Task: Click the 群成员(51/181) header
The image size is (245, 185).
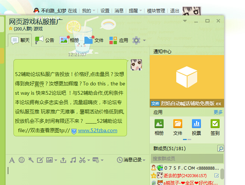Action: click(170, 148)
